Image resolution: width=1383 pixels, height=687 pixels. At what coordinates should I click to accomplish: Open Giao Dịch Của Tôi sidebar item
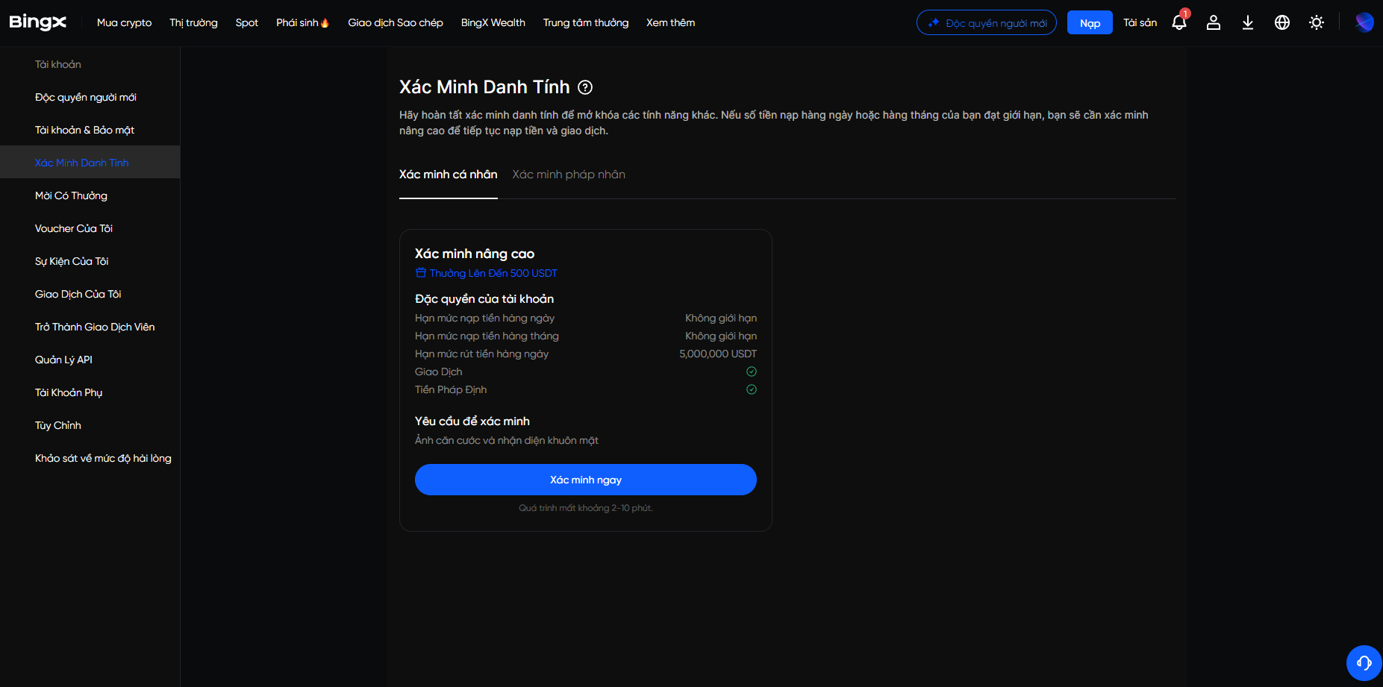tap(78, 294)
